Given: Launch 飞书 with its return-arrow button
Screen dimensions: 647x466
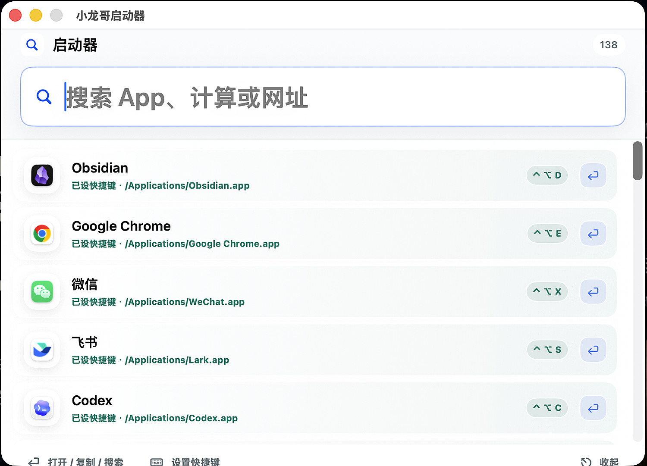Looking at the screenshot, I should pyautogui.click(x=593, y=350).
